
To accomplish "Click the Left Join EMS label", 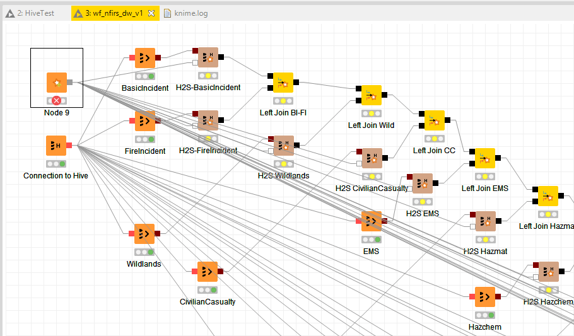I will pos(484,188).
